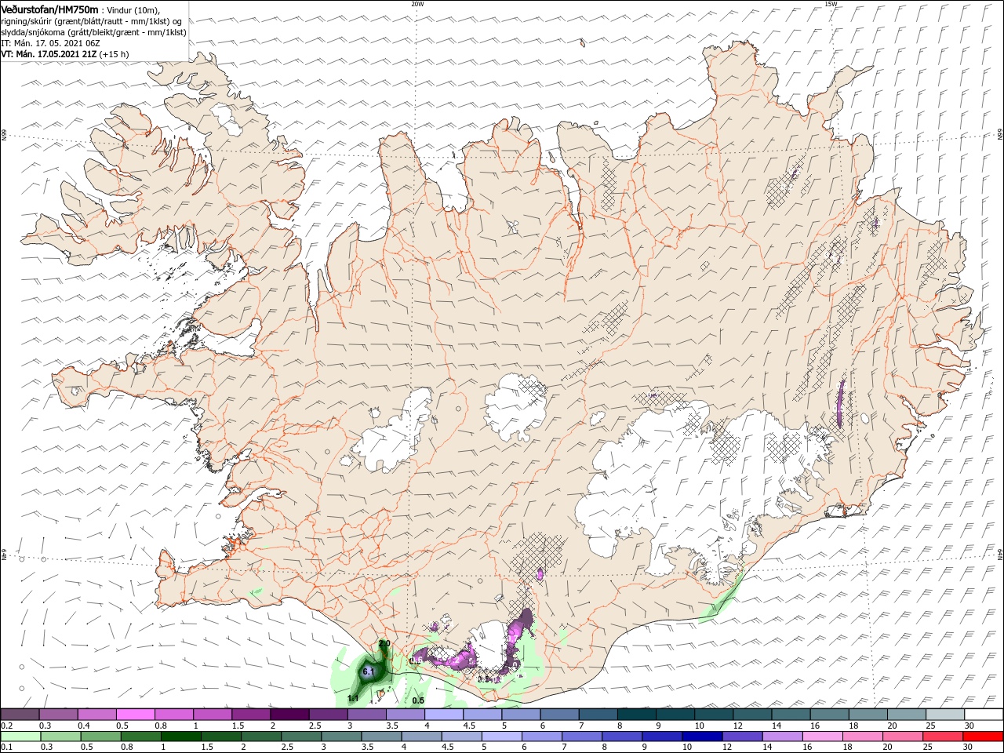Click the white 30 swatch ending the top legend row
This screenshot has height=753, width=1004.
[x=984, y=715]
